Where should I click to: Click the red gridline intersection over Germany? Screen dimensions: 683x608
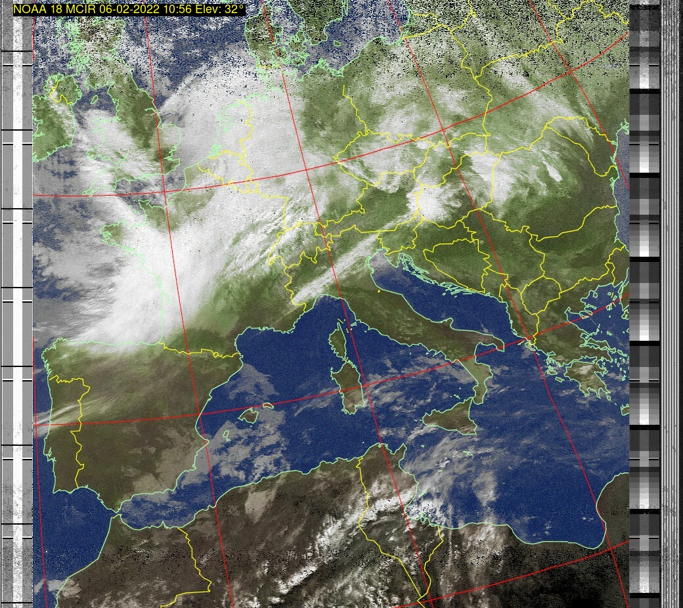(x=307, y=171)
